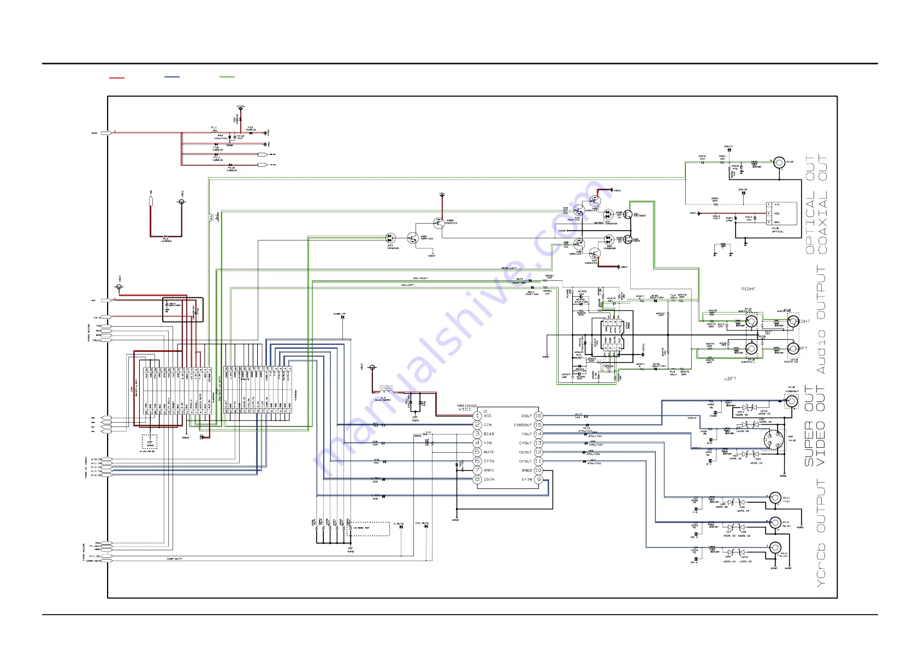The height and width of the screenshot is (649, 919).
Task: Click the DAC_LEFT net label
Action: tap(408, 285)
